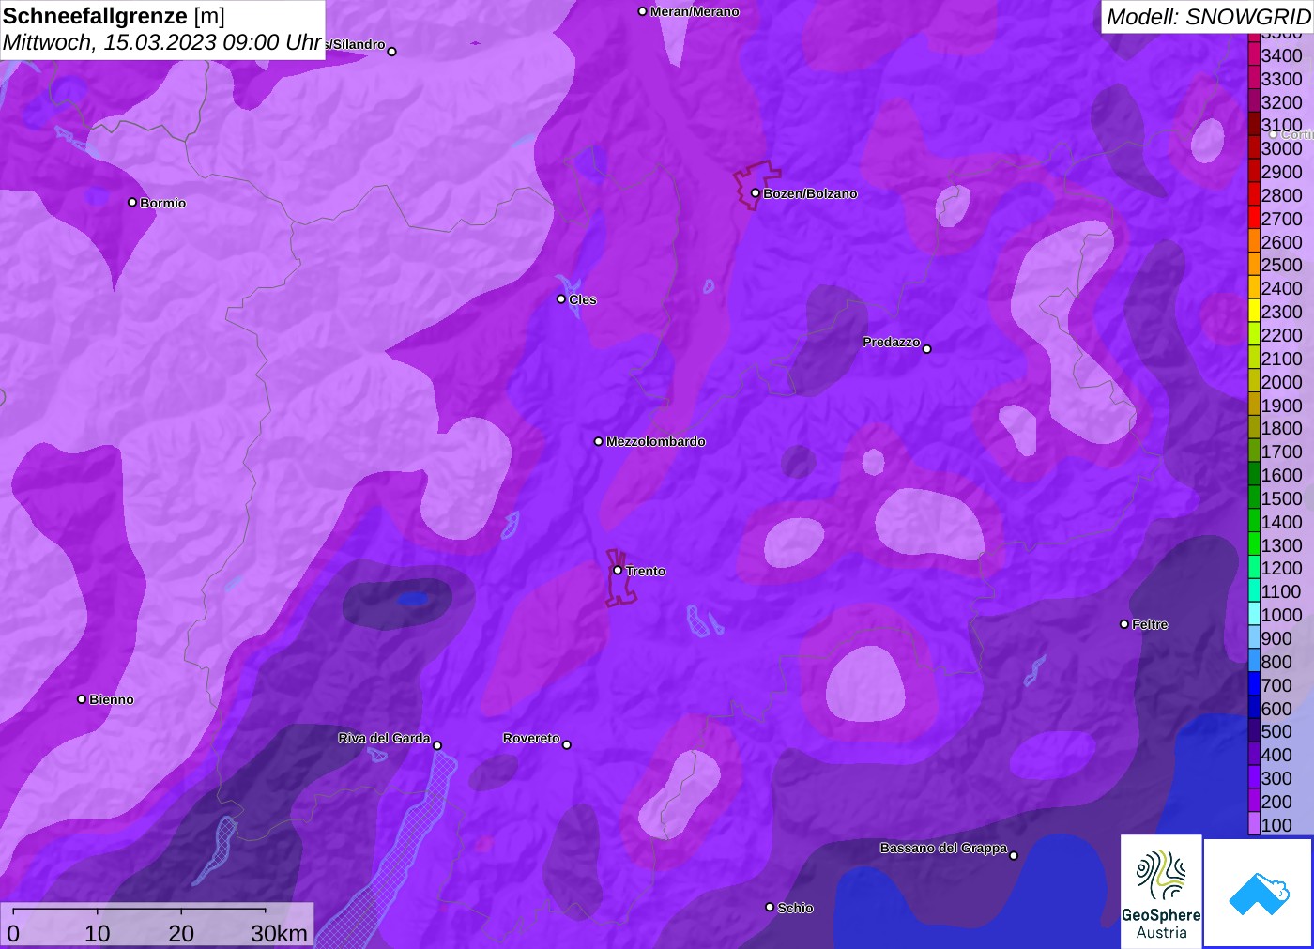Click the Schio city marker
Screen dimensions: 1314x949
(x=770, y=907)
